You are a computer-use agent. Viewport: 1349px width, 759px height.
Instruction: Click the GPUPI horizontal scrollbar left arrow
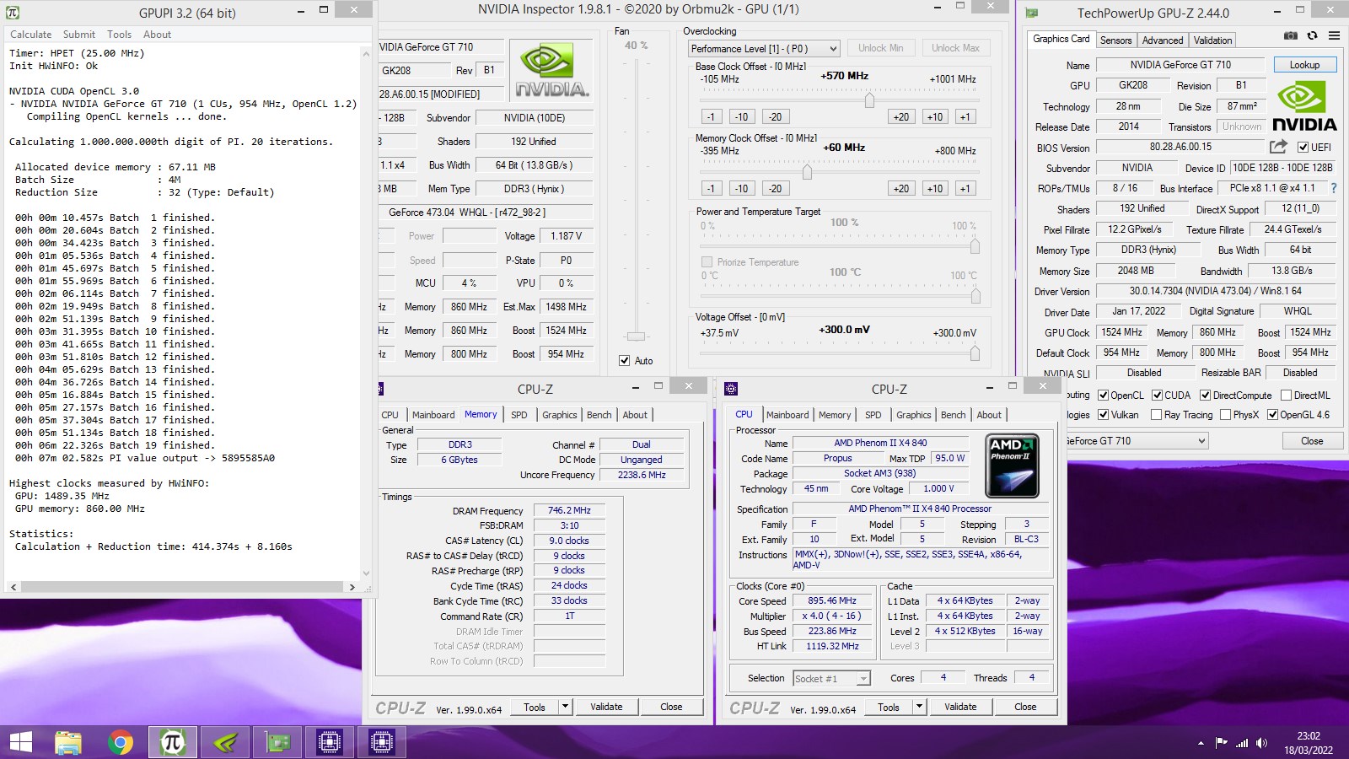click(x=13, y=586)
